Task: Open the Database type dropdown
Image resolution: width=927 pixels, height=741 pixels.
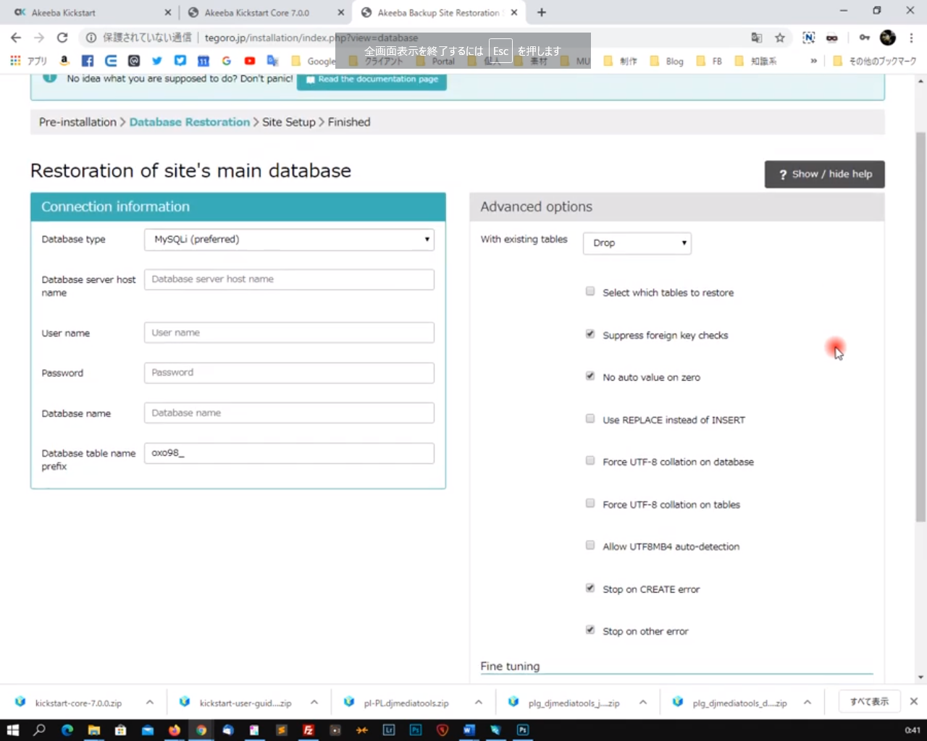Action: [x=288, y=239]
